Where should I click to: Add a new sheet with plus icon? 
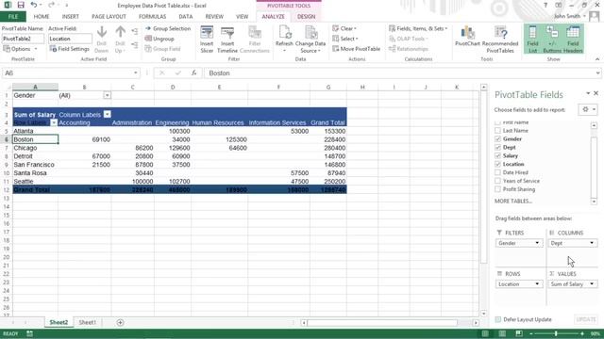(x=120, y=322)
